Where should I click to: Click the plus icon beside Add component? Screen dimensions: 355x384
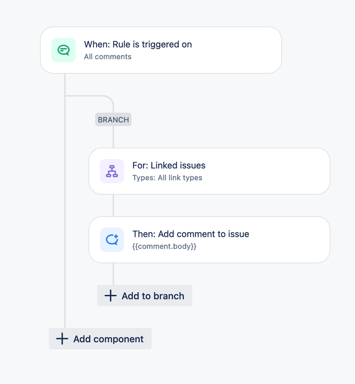coord(62,339)
